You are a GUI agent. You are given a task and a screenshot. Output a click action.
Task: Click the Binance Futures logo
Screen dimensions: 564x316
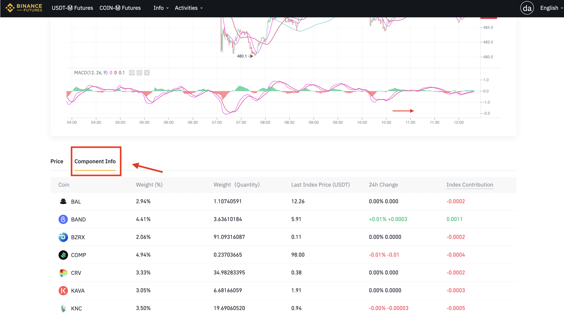pos(24,8)
